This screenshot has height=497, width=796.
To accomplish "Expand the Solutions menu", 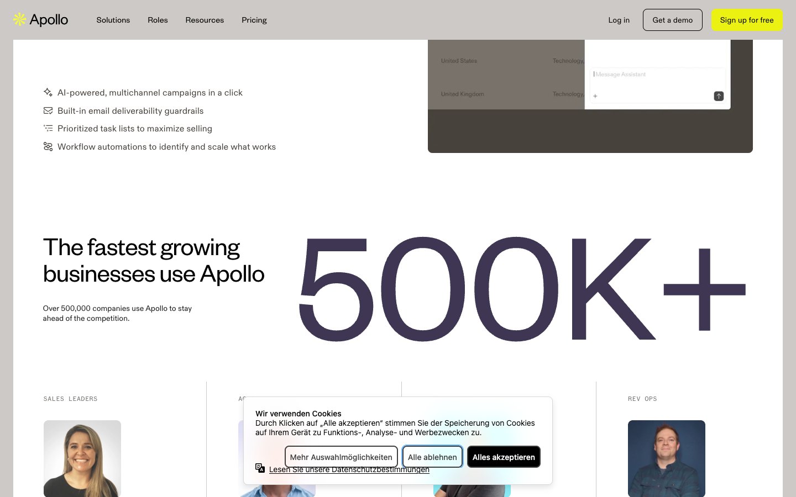I will 113,20.
